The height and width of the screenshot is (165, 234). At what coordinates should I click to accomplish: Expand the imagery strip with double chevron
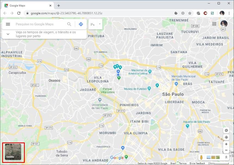(x=226, y=157)
